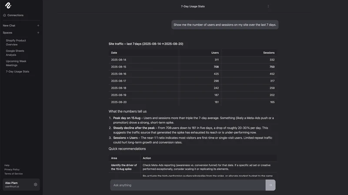
Task: Click the Site traffic last 7 days heading
Action: pos(146,44)
